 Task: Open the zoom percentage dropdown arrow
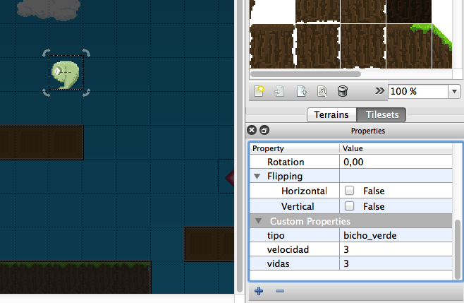[455, 91]
